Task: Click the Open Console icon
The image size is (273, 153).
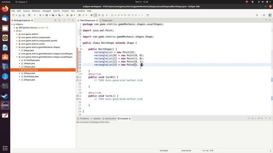Action: [x=259, y=119]
